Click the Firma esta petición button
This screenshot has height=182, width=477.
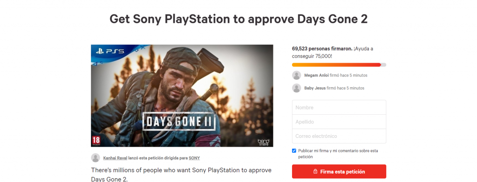click(x=339, y=172)
